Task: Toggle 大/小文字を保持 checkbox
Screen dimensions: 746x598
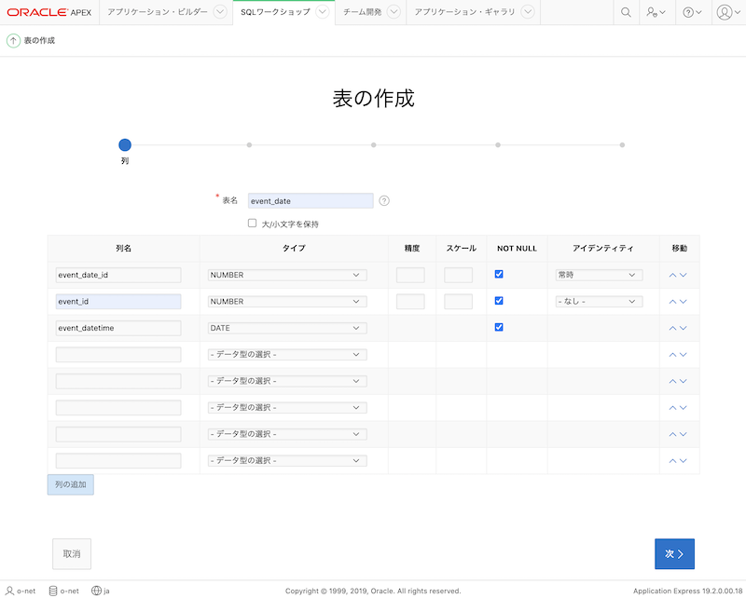Action: [x=252, y=224]
